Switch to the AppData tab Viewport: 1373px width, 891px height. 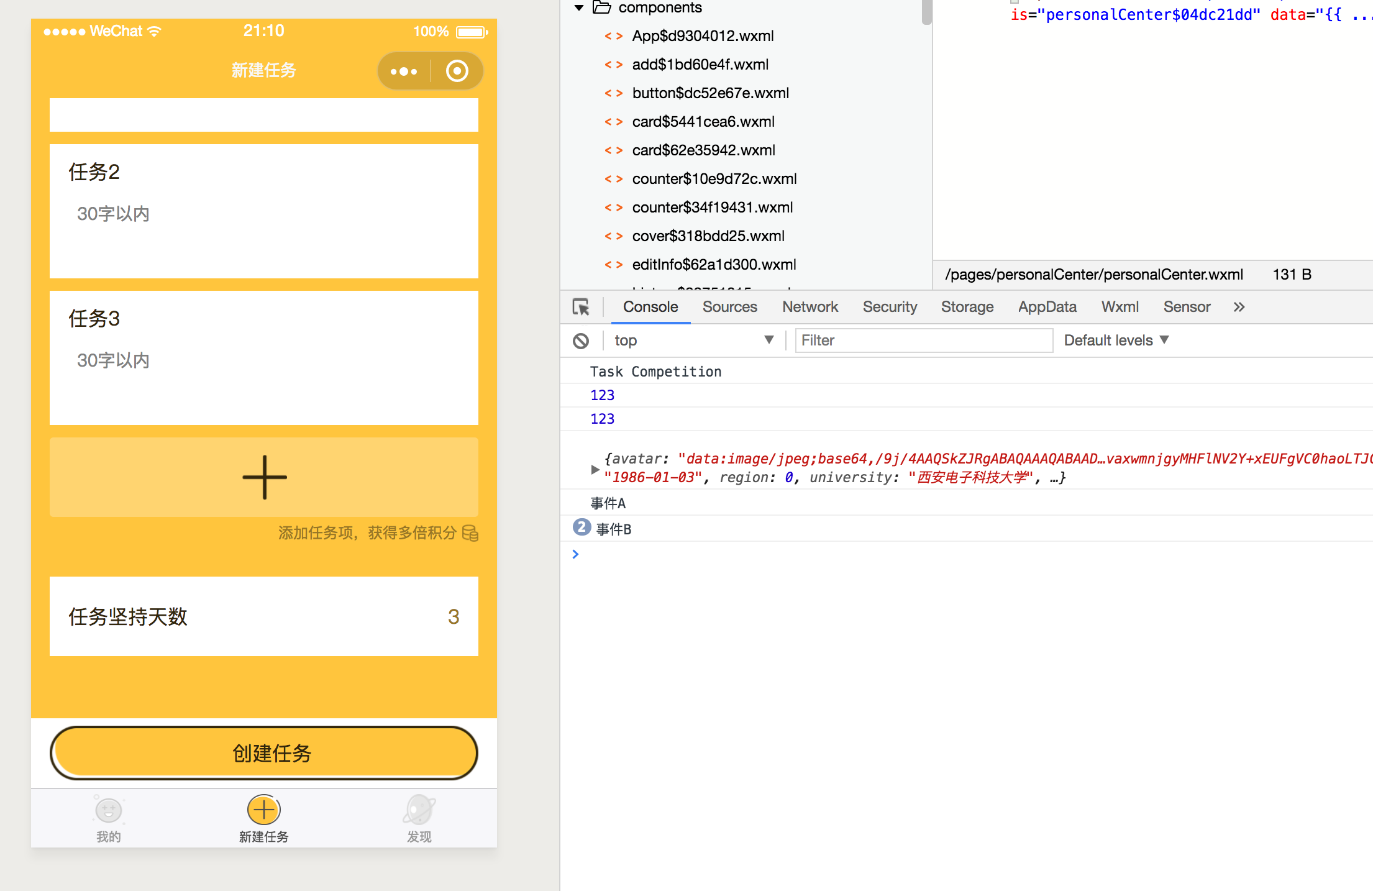pyautogui.click(x=1047, y=307)
